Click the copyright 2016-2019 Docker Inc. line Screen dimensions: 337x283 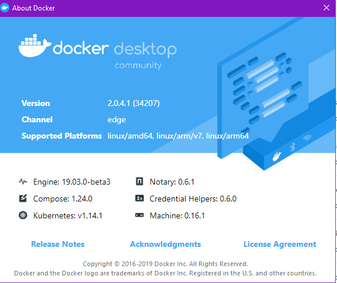[x=165, y=264]
